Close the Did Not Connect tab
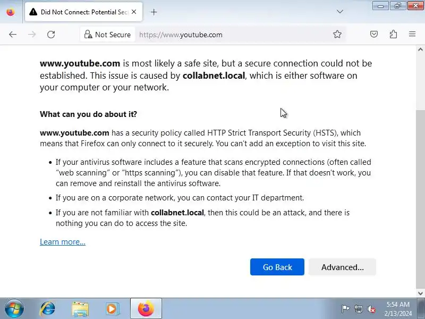The image size is (425, 319). (x=134, y=12)
